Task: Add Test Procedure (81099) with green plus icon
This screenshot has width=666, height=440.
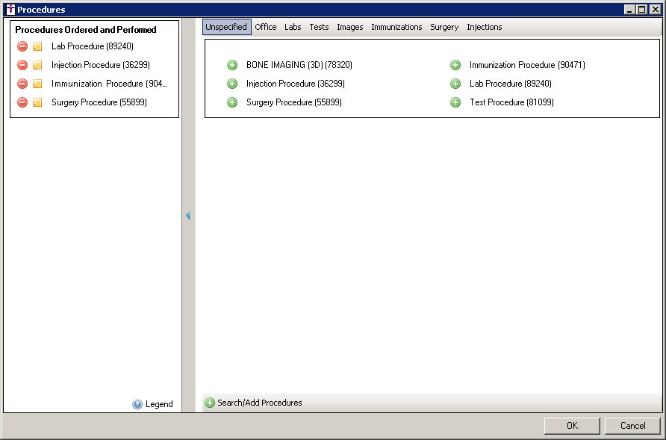Action: (x=455, y=102)
